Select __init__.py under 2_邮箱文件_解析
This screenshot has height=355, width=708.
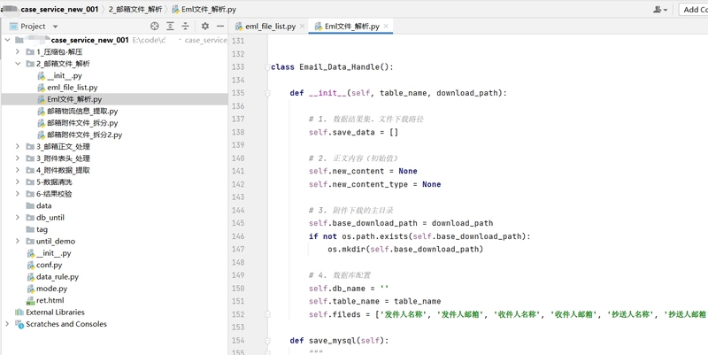tap(64, 75)
